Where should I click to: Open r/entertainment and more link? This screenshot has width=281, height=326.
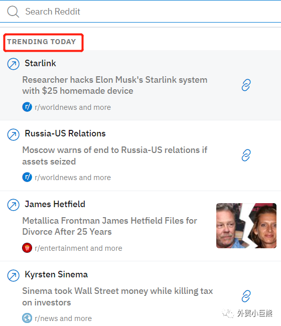coord(78,248)
